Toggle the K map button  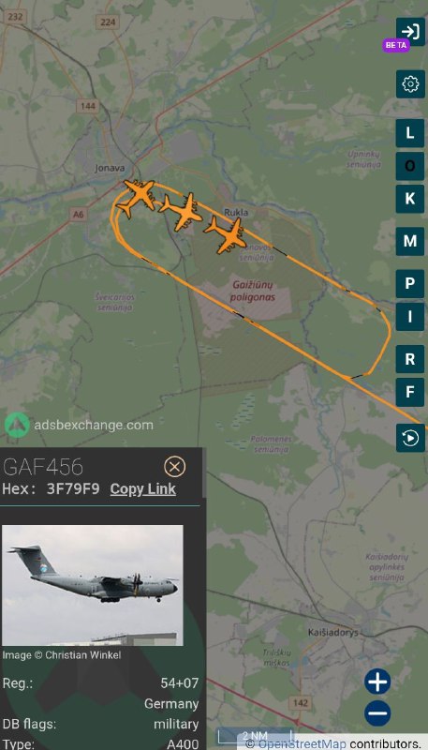(410, 199)
